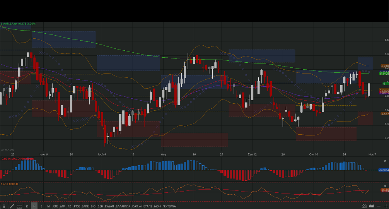The width and height of the screenshot is (389, 209).
Task: Click the -0,0014 MACD value tag
Action: click(384, 170)
